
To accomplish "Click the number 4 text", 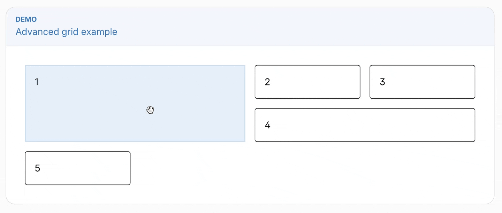I will pyautogui.click(x=267, y=125).
